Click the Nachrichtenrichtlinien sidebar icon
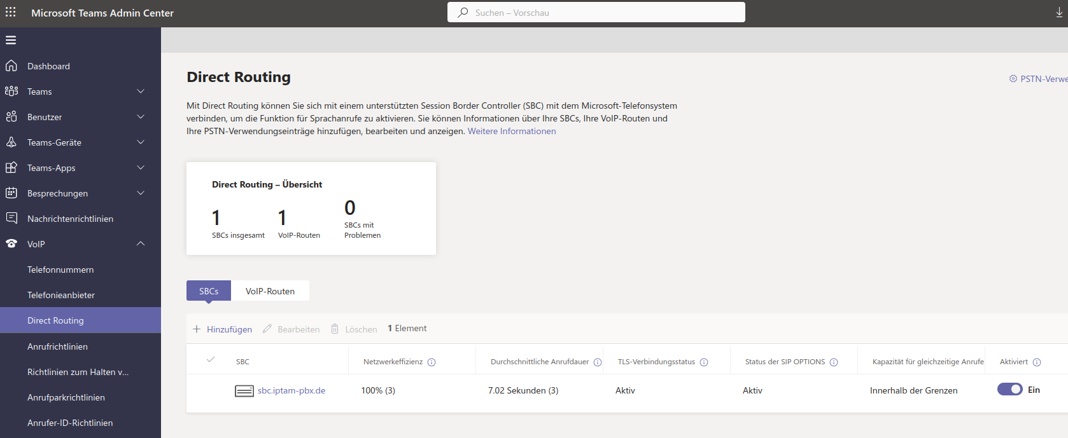This screenshot has width=1068, height=438. coord(11,219)
